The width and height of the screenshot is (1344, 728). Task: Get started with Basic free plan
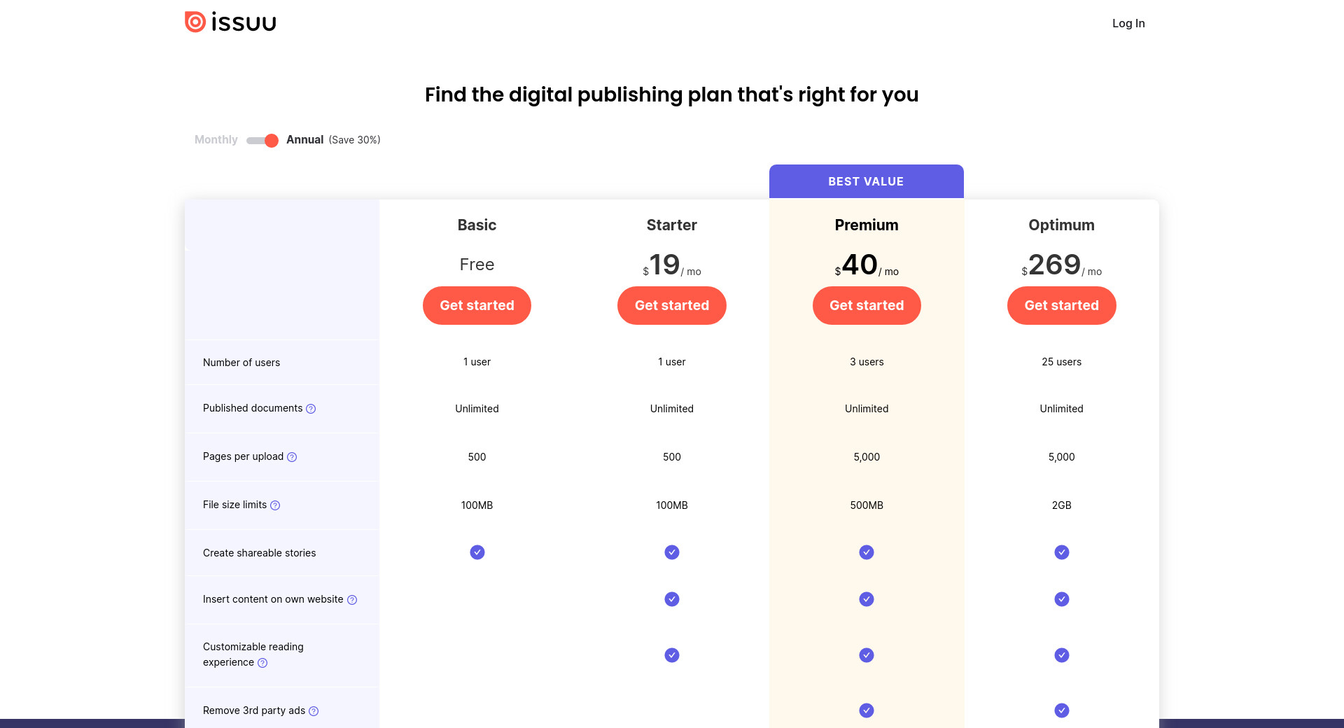[x=477, y=305]
